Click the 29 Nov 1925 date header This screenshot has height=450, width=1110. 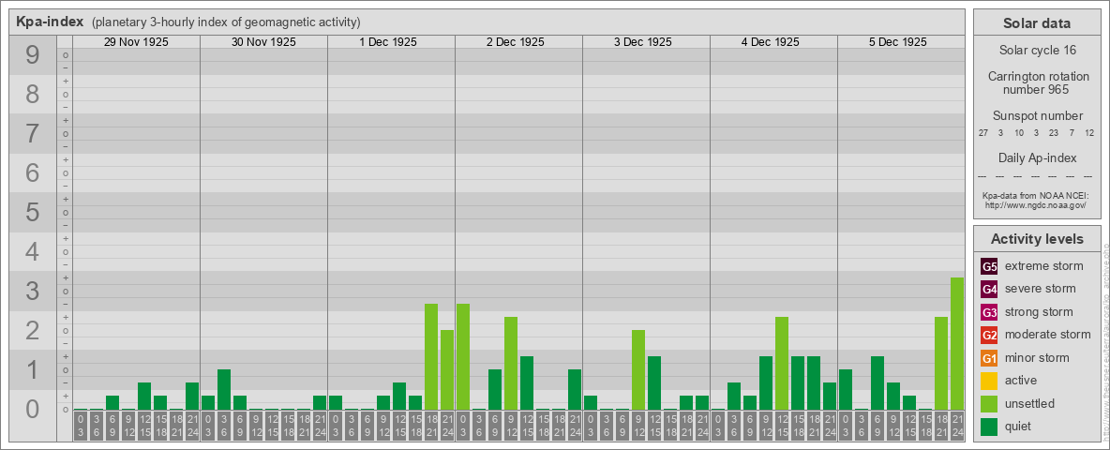pos(136,42)
